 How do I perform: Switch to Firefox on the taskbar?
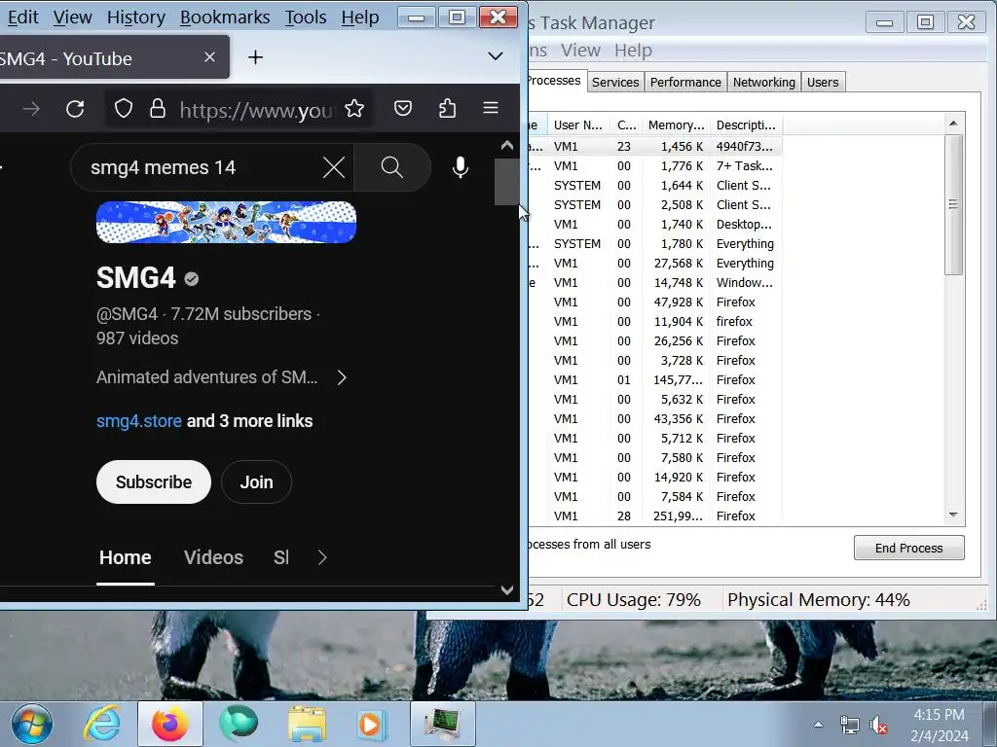pyautogui.click(x=170, y=724)
